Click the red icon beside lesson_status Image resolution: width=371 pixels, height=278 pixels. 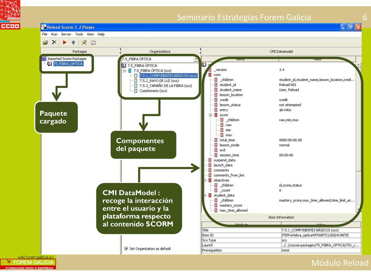coord(216,105)
